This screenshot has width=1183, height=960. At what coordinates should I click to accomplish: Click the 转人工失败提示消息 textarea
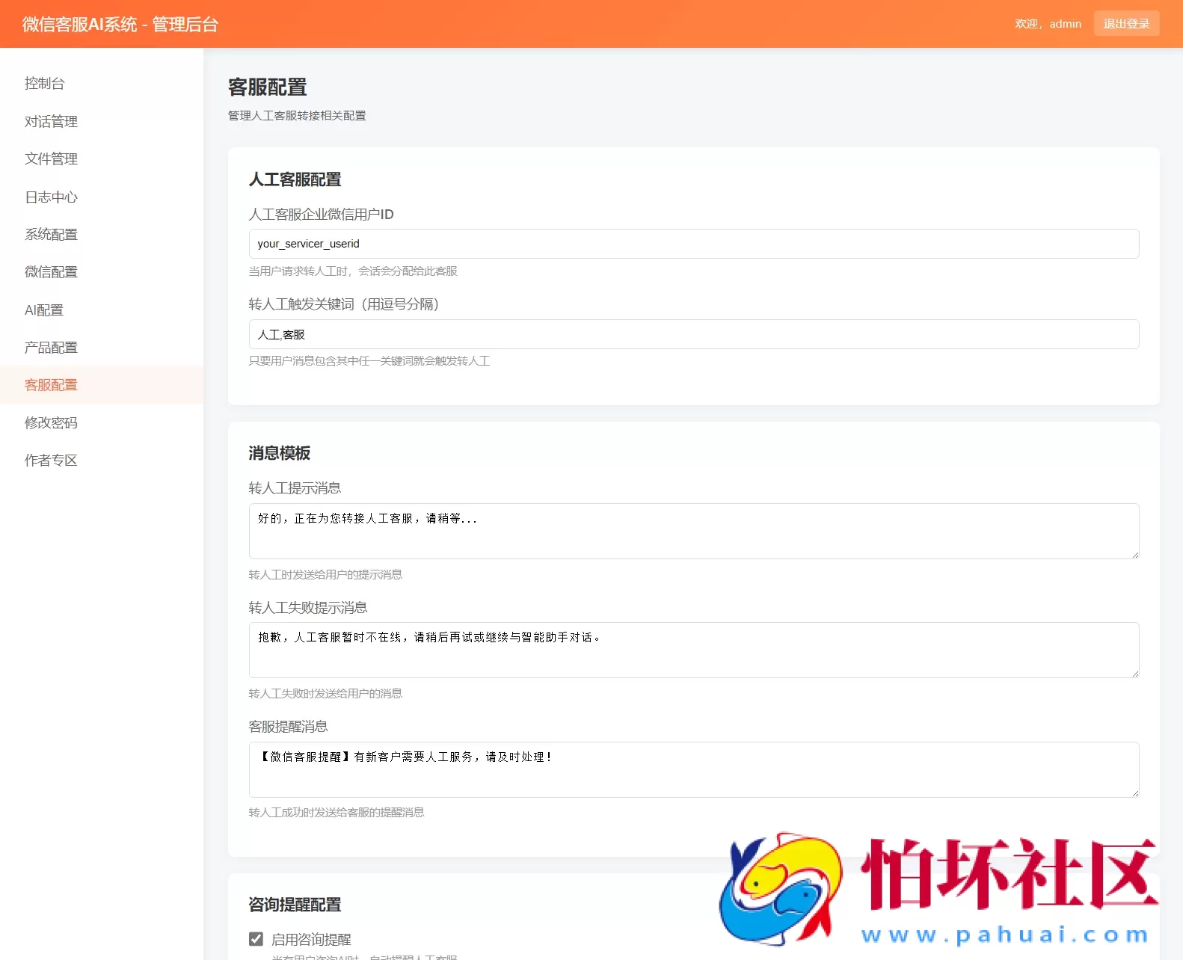(693, 650)
